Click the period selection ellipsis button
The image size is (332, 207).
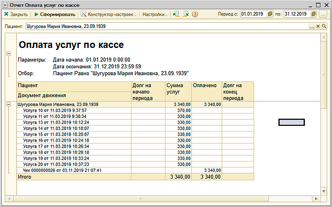(x=323, y=14)
